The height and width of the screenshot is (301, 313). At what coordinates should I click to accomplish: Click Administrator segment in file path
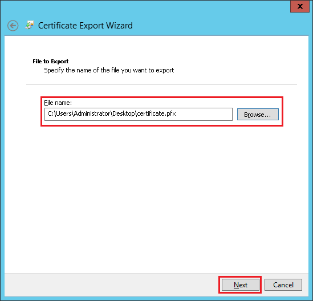[92, 113]
